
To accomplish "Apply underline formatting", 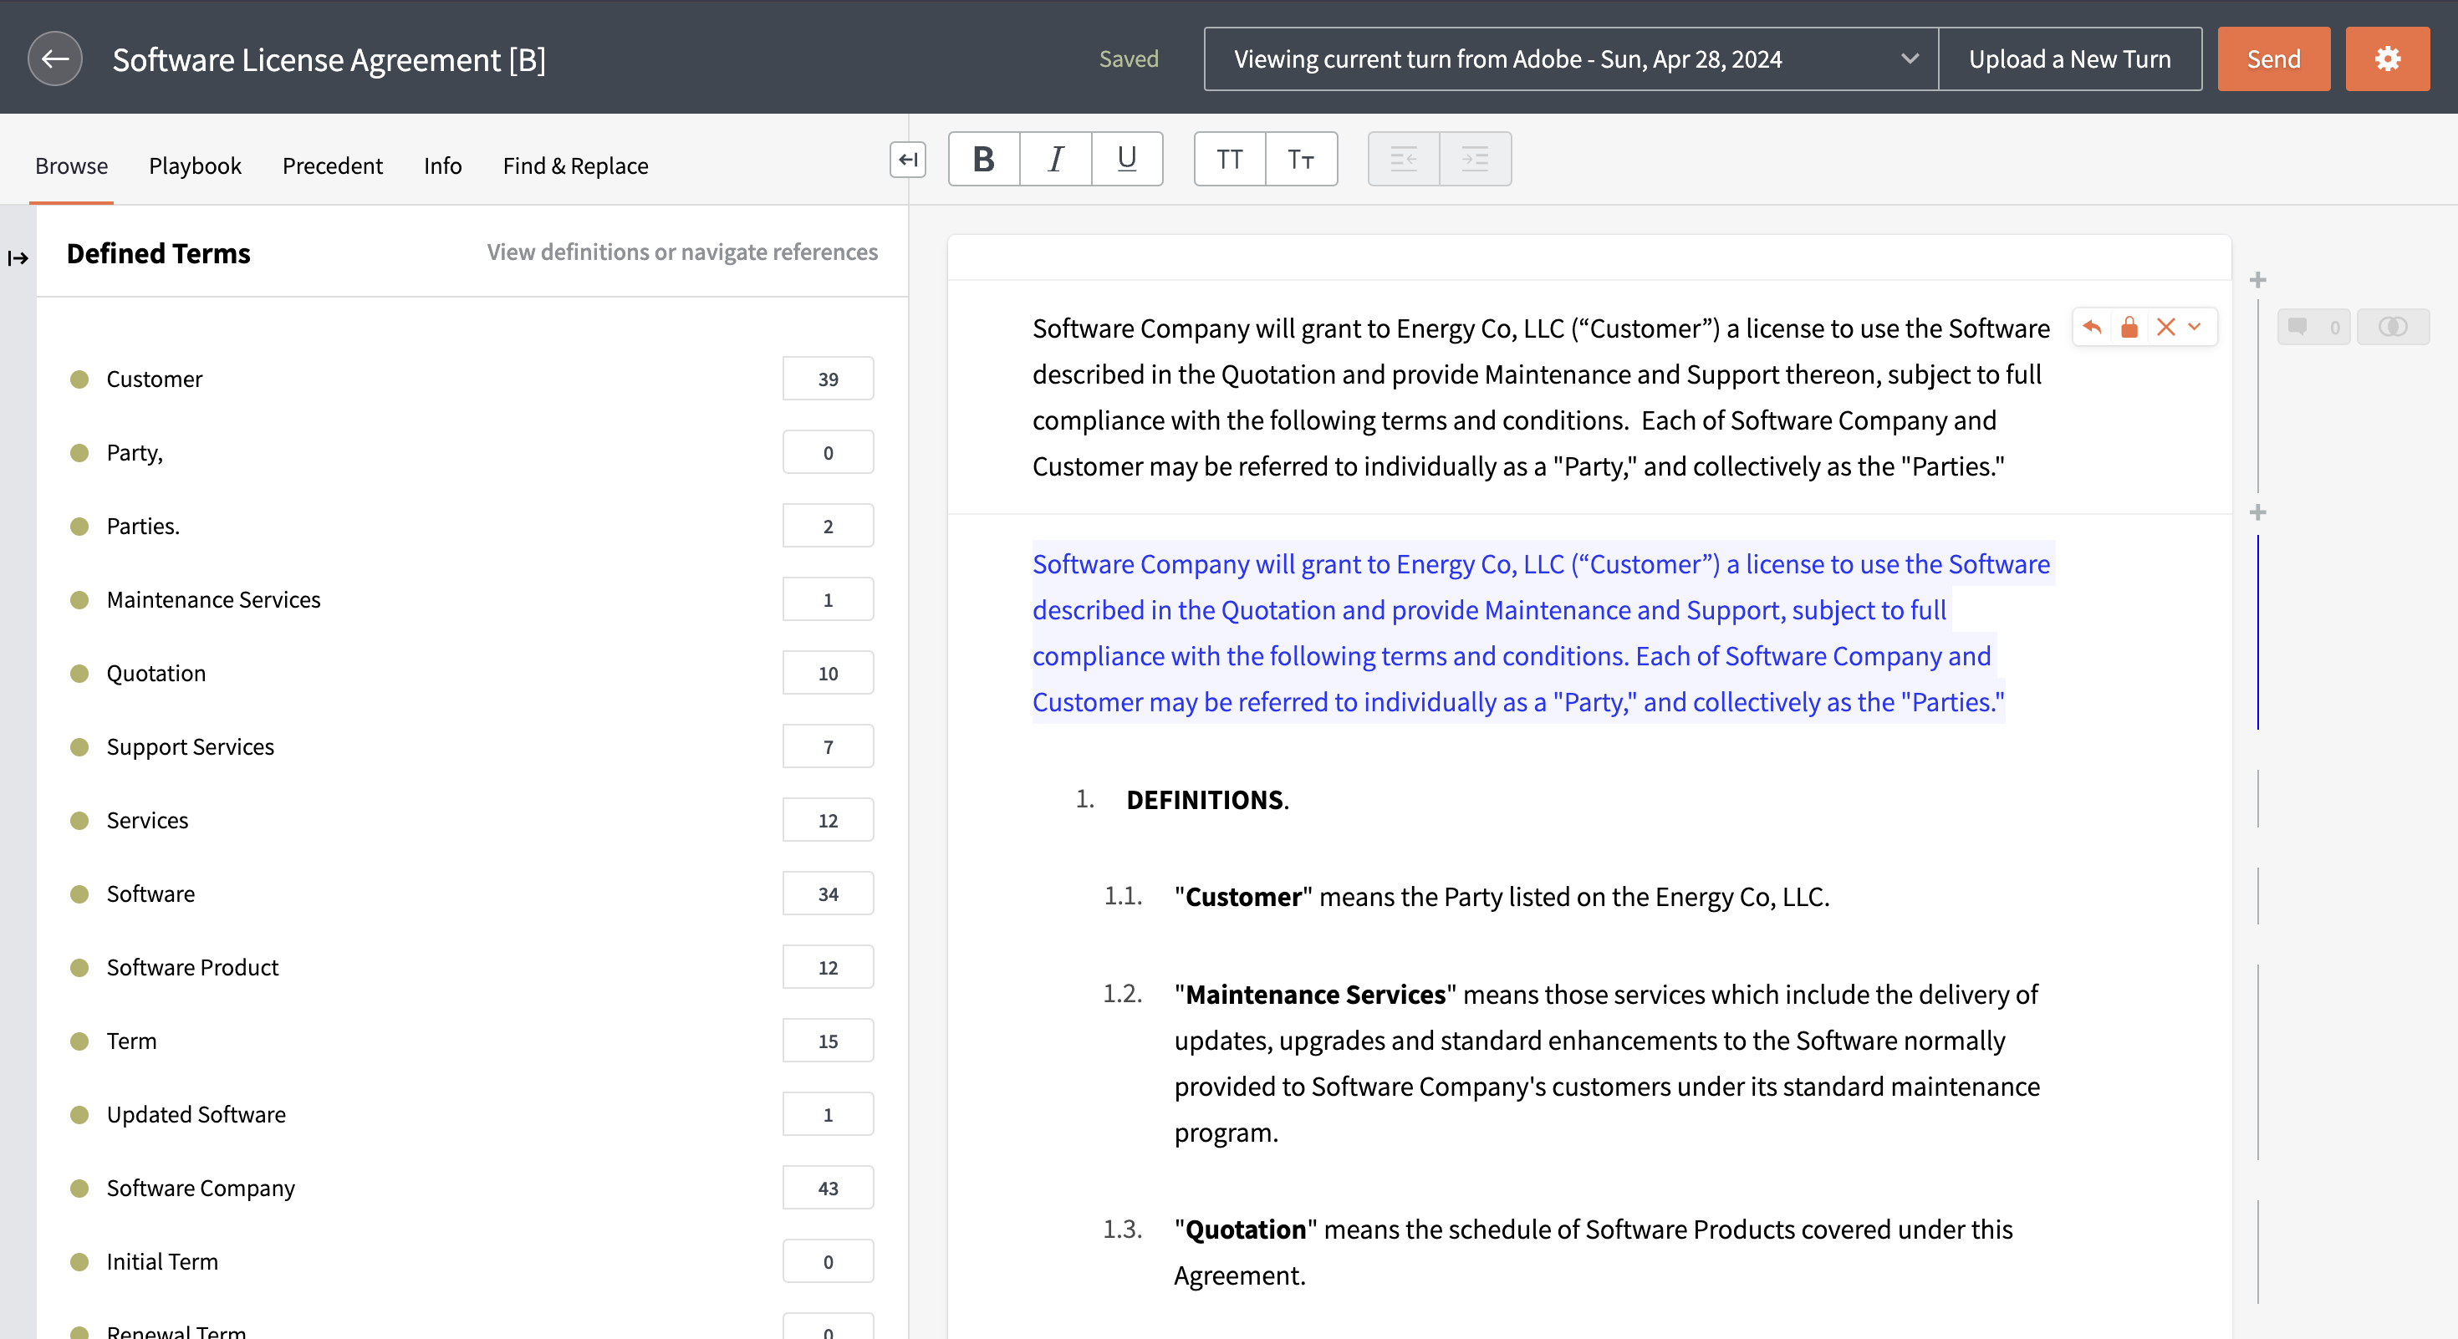I will (1127, 160).
